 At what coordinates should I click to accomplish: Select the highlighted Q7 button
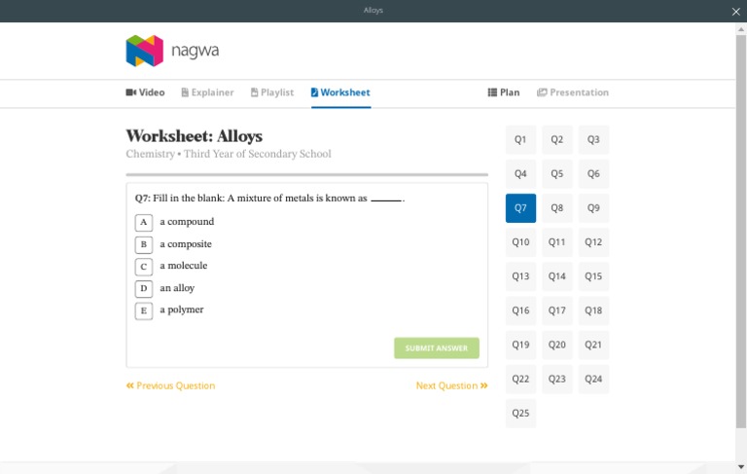click(520, 208)
